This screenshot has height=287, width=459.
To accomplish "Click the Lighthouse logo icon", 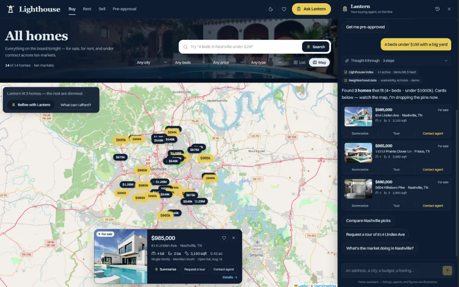I will click(x=11, y=9).
